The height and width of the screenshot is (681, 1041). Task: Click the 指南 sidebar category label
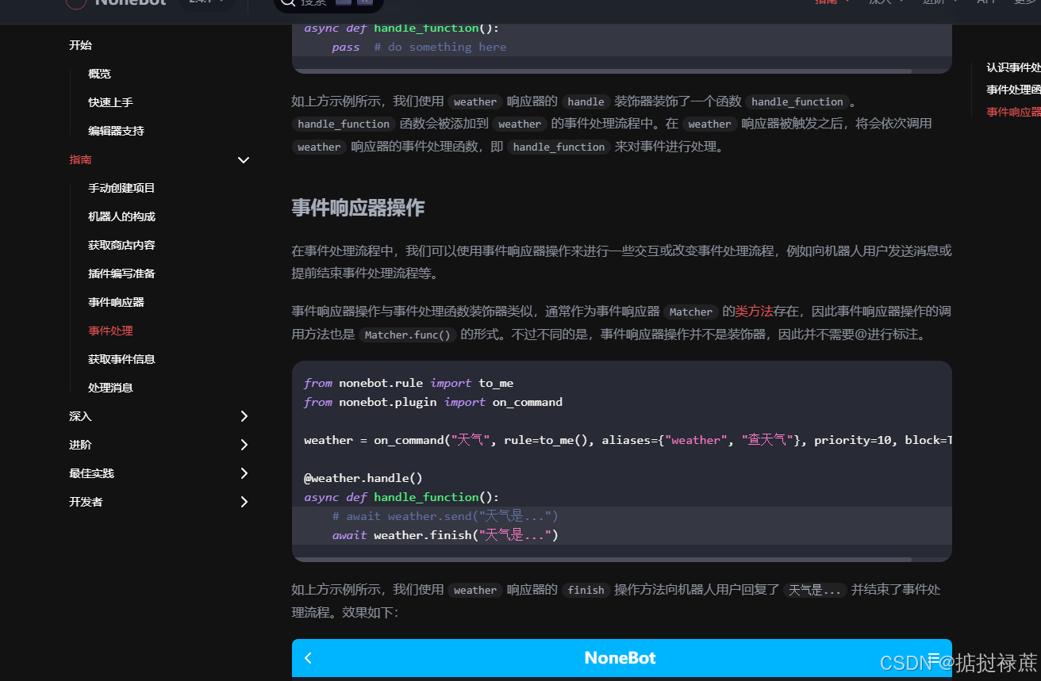(x=80, y=159)
